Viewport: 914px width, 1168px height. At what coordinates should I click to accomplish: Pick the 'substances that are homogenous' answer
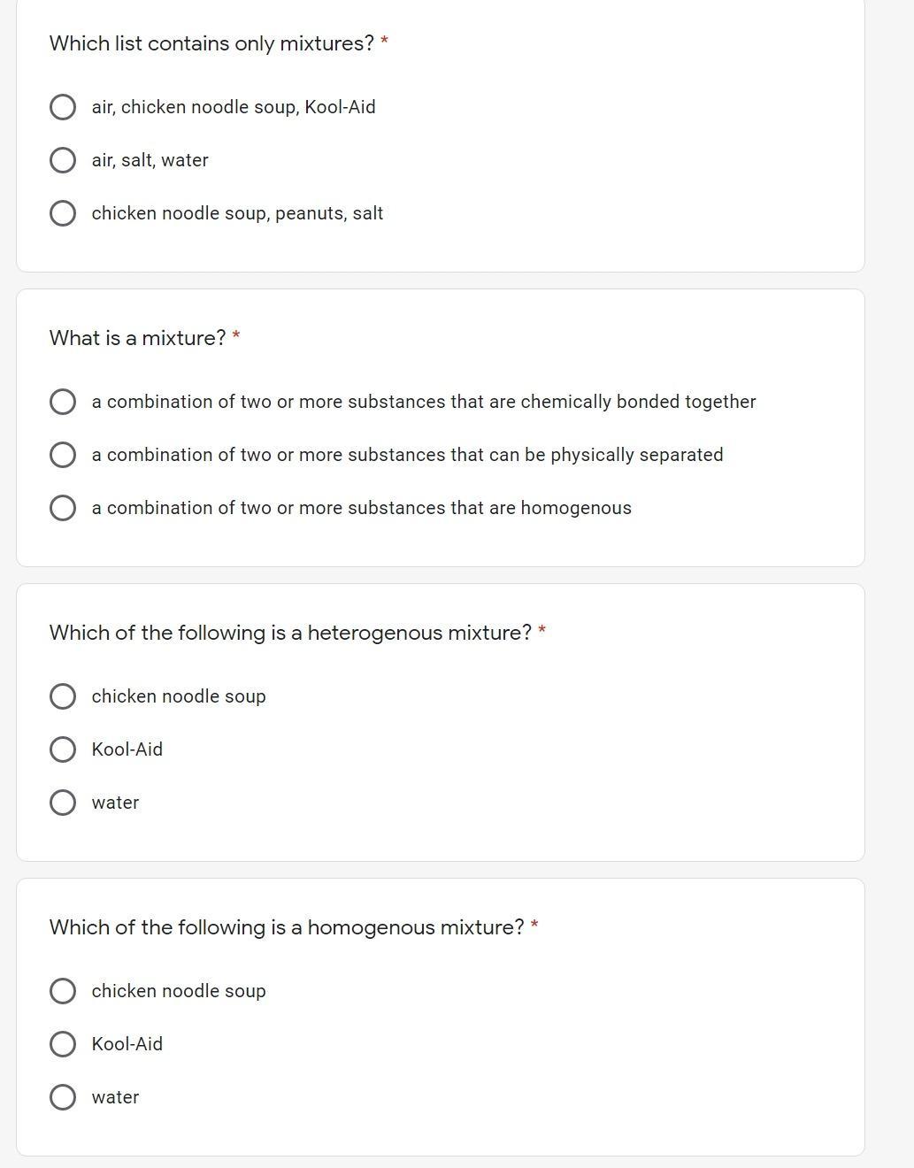click(63, 508)
